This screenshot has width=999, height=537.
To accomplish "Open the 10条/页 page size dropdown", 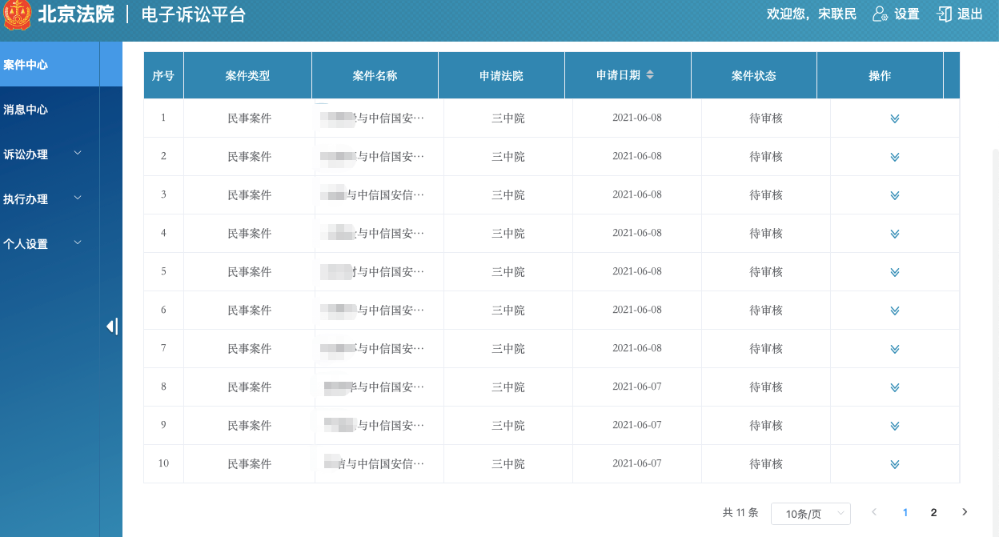I will coord(810,514).
